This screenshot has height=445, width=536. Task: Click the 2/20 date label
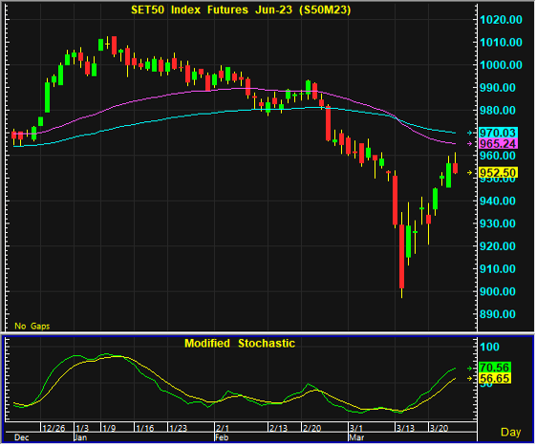[312, 428]
